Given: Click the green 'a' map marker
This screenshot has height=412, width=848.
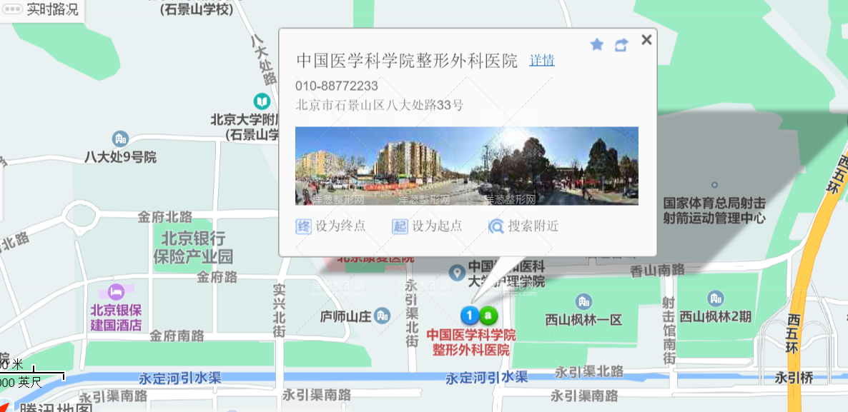Looking at the screenshot, I should [x=488, y=314].
